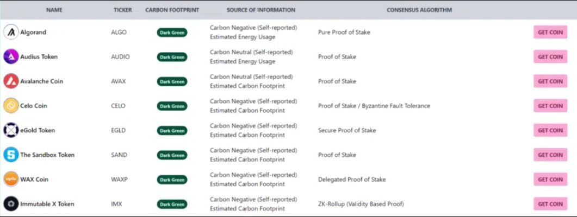Click the Dark Green badge for eGold
This screenshot has height=217, width=577.
(172, 130)
